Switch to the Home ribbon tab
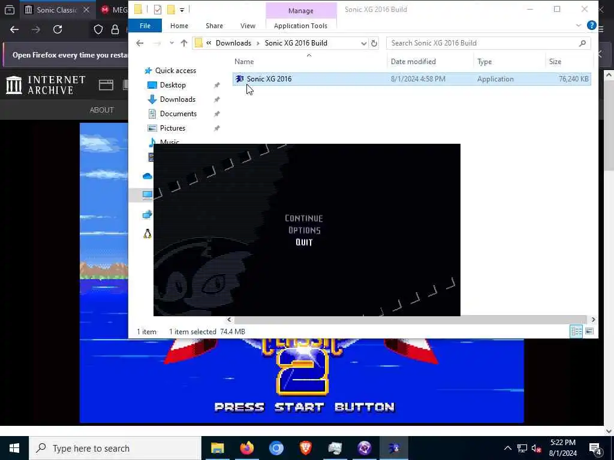The width and height of the screenshot is (614, 460). pos(179,26)
